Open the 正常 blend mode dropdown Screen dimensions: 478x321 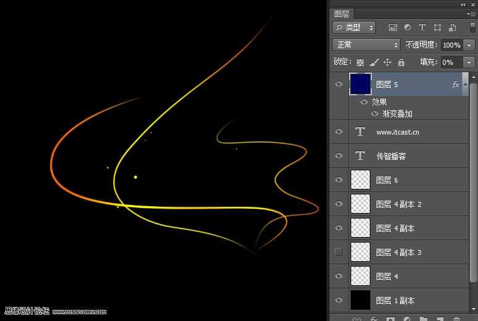(x=367, y=45)
